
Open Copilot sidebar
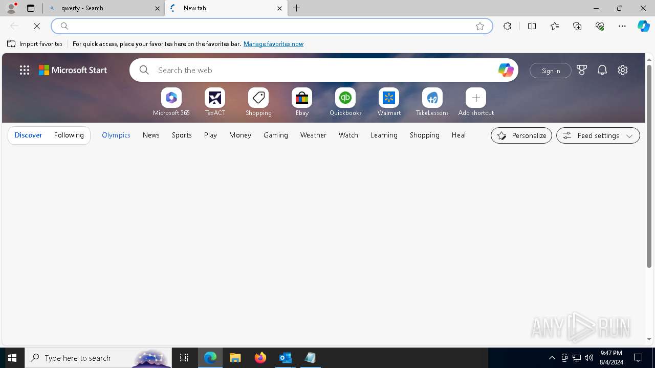click(644, 26)
